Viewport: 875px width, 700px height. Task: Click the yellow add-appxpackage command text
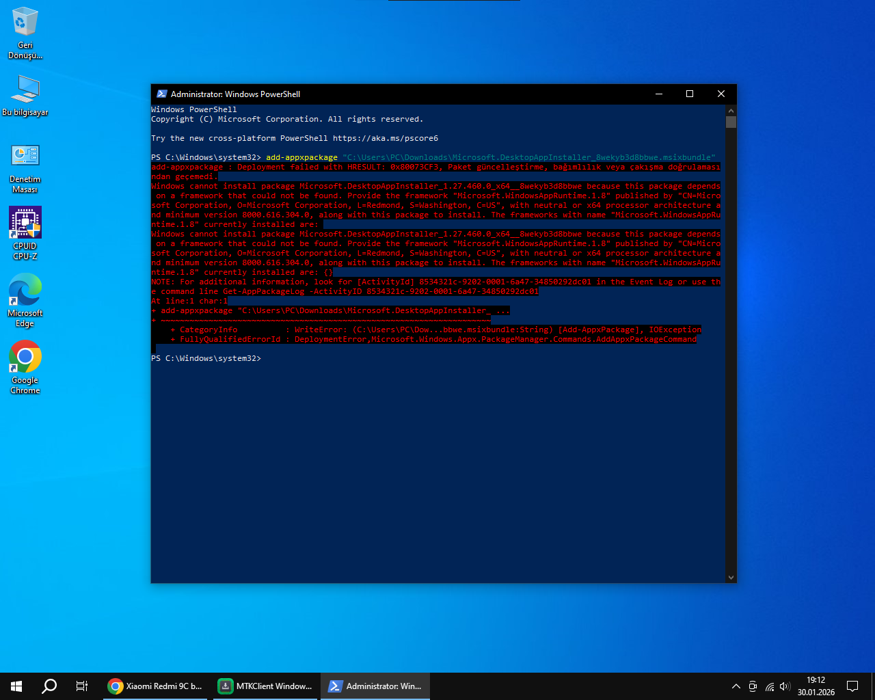click(x=301, y=157)
